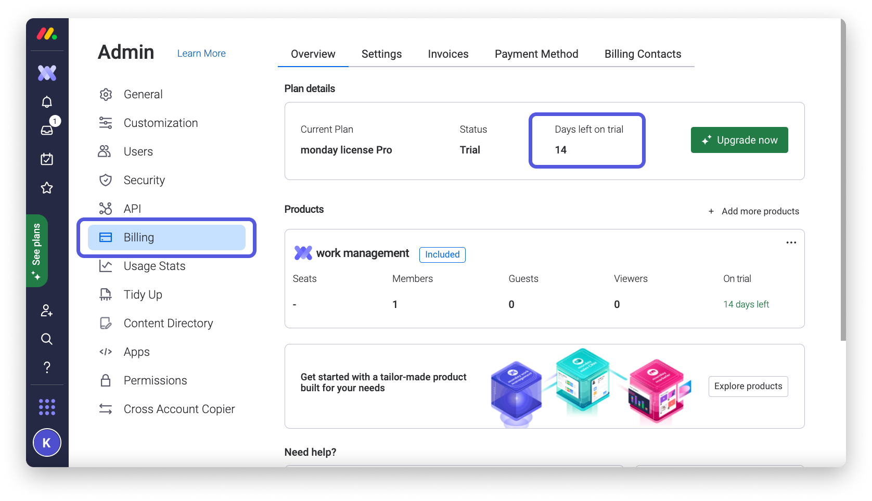Open the work management three-dot menu
Image resolution: width=872 pixels, height=501 pixels.
click(x=791, y=243)
